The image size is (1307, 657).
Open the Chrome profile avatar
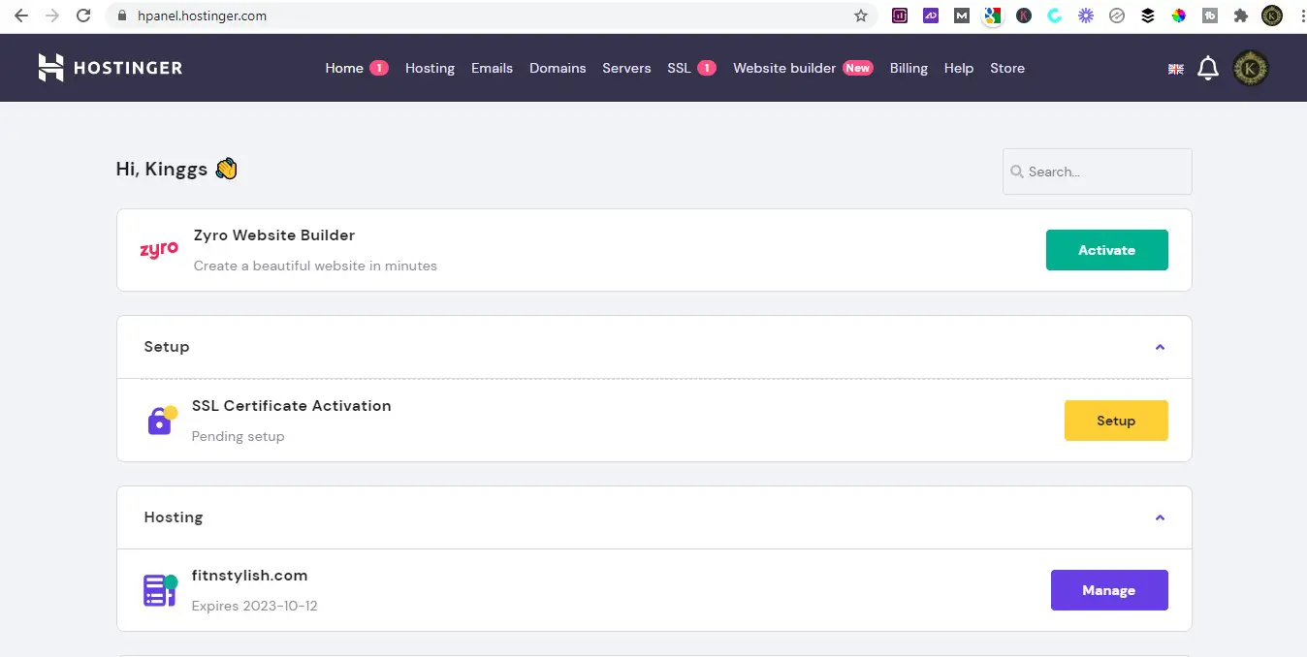(1272, 16)
